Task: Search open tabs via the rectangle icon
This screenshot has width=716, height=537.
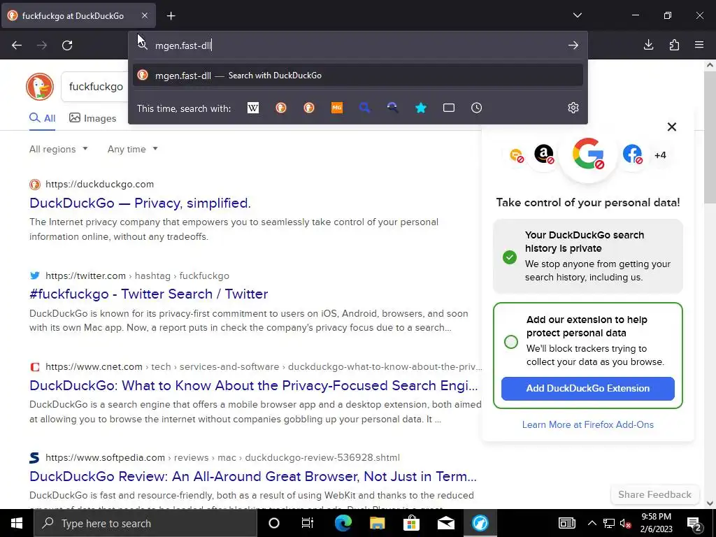Action: point(449,108)
